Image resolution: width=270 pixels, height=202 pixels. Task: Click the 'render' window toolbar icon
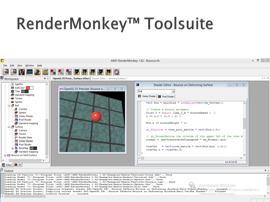click(x=30, y=72)
